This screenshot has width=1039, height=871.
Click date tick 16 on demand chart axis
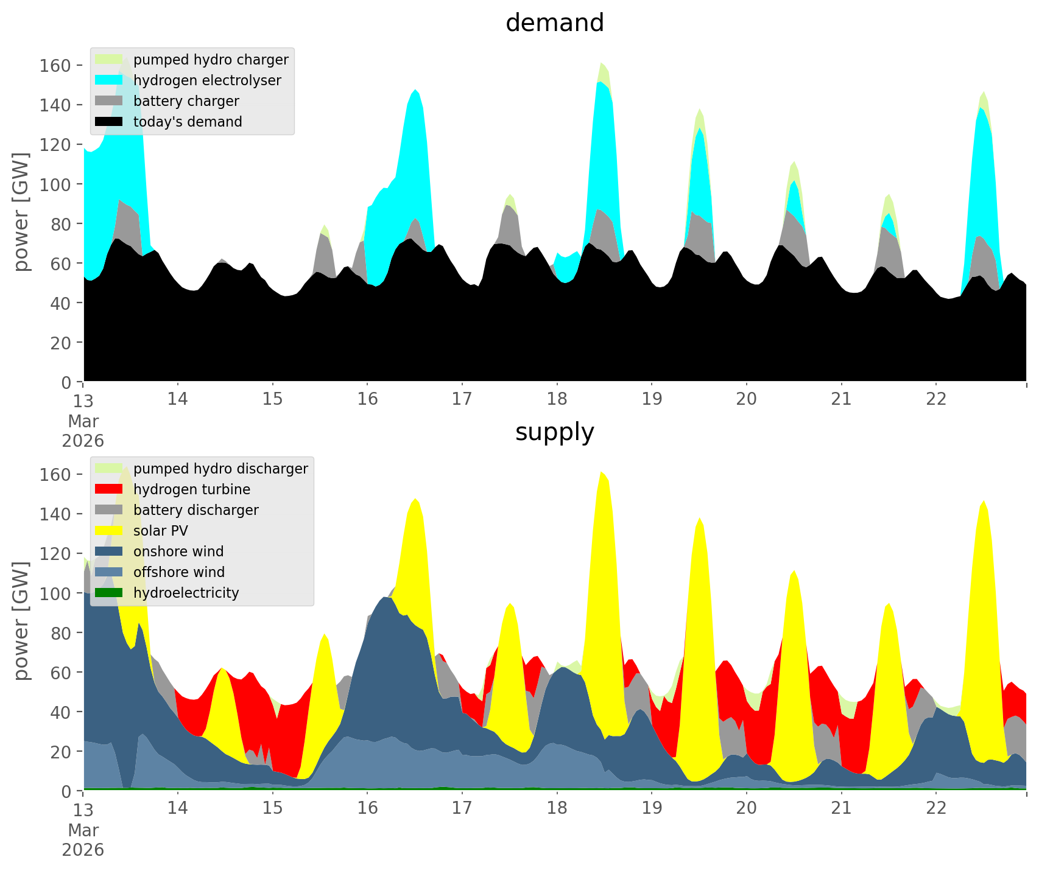(x=367, y=399)
